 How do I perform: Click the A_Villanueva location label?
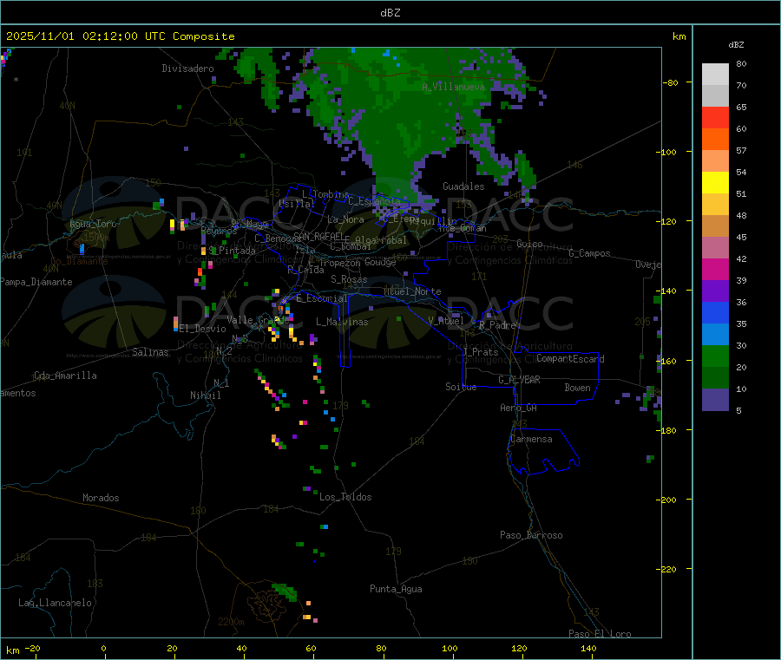453,87
